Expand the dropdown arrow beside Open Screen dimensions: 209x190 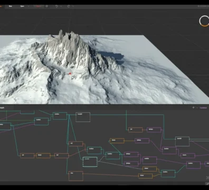[x=28, y=6]
